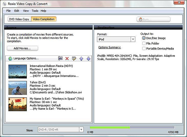Click the red X delete movie icon
Viewport: 187px width, 137px height.
67,59
